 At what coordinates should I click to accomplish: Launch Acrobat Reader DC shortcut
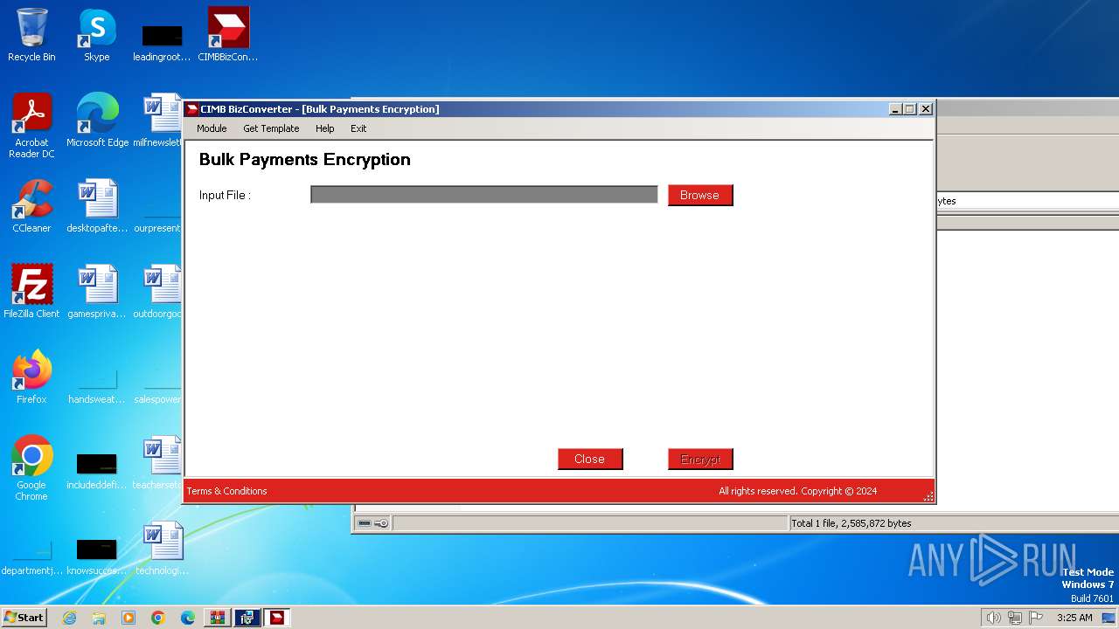point(31,126)
